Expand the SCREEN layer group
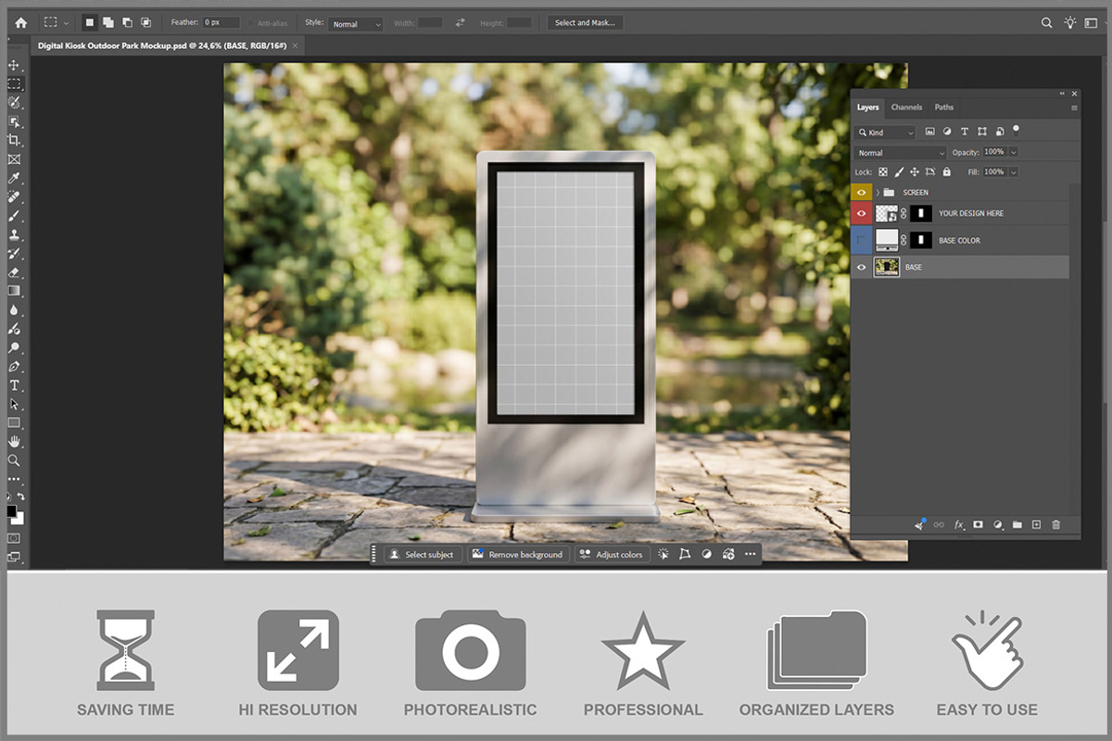1112x741 pixels. pos(878,192)
